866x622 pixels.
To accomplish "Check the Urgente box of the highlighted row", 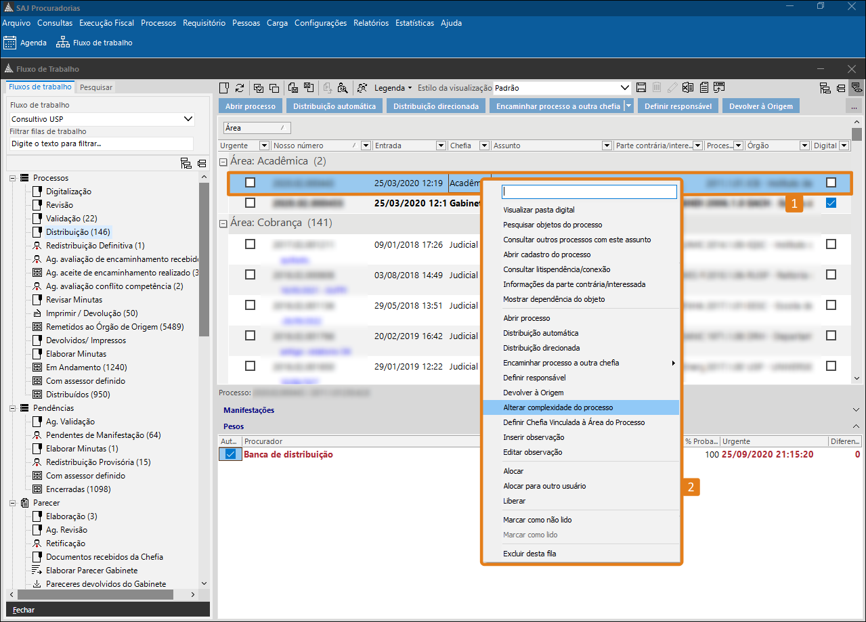I will 251,182.
